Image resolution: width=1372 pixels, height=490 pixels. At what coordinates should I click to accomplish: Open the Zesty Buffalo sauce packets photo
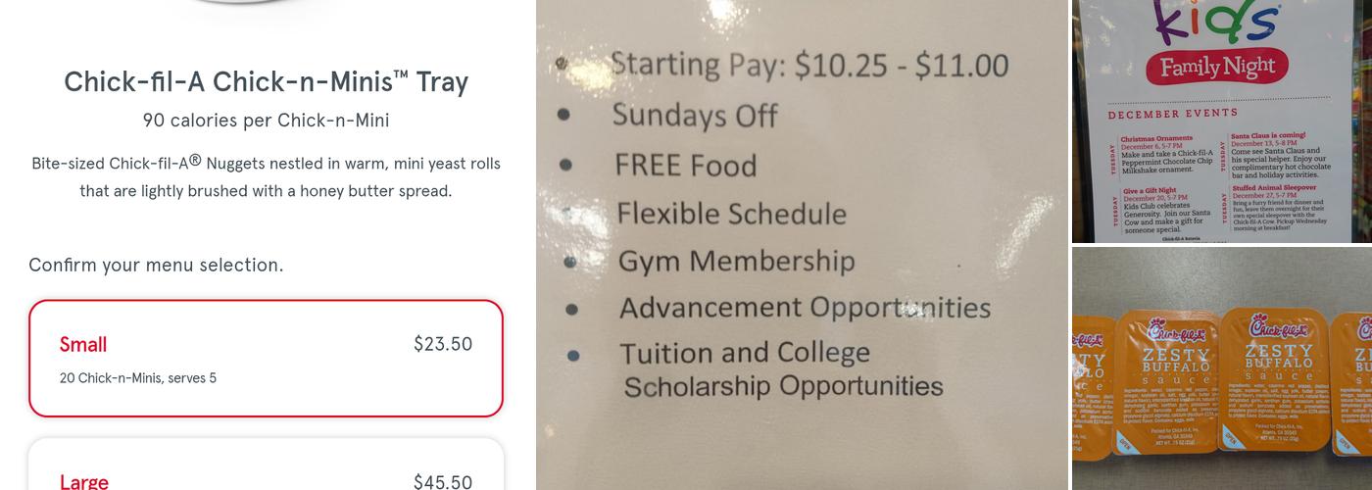tap(1221, 368)
